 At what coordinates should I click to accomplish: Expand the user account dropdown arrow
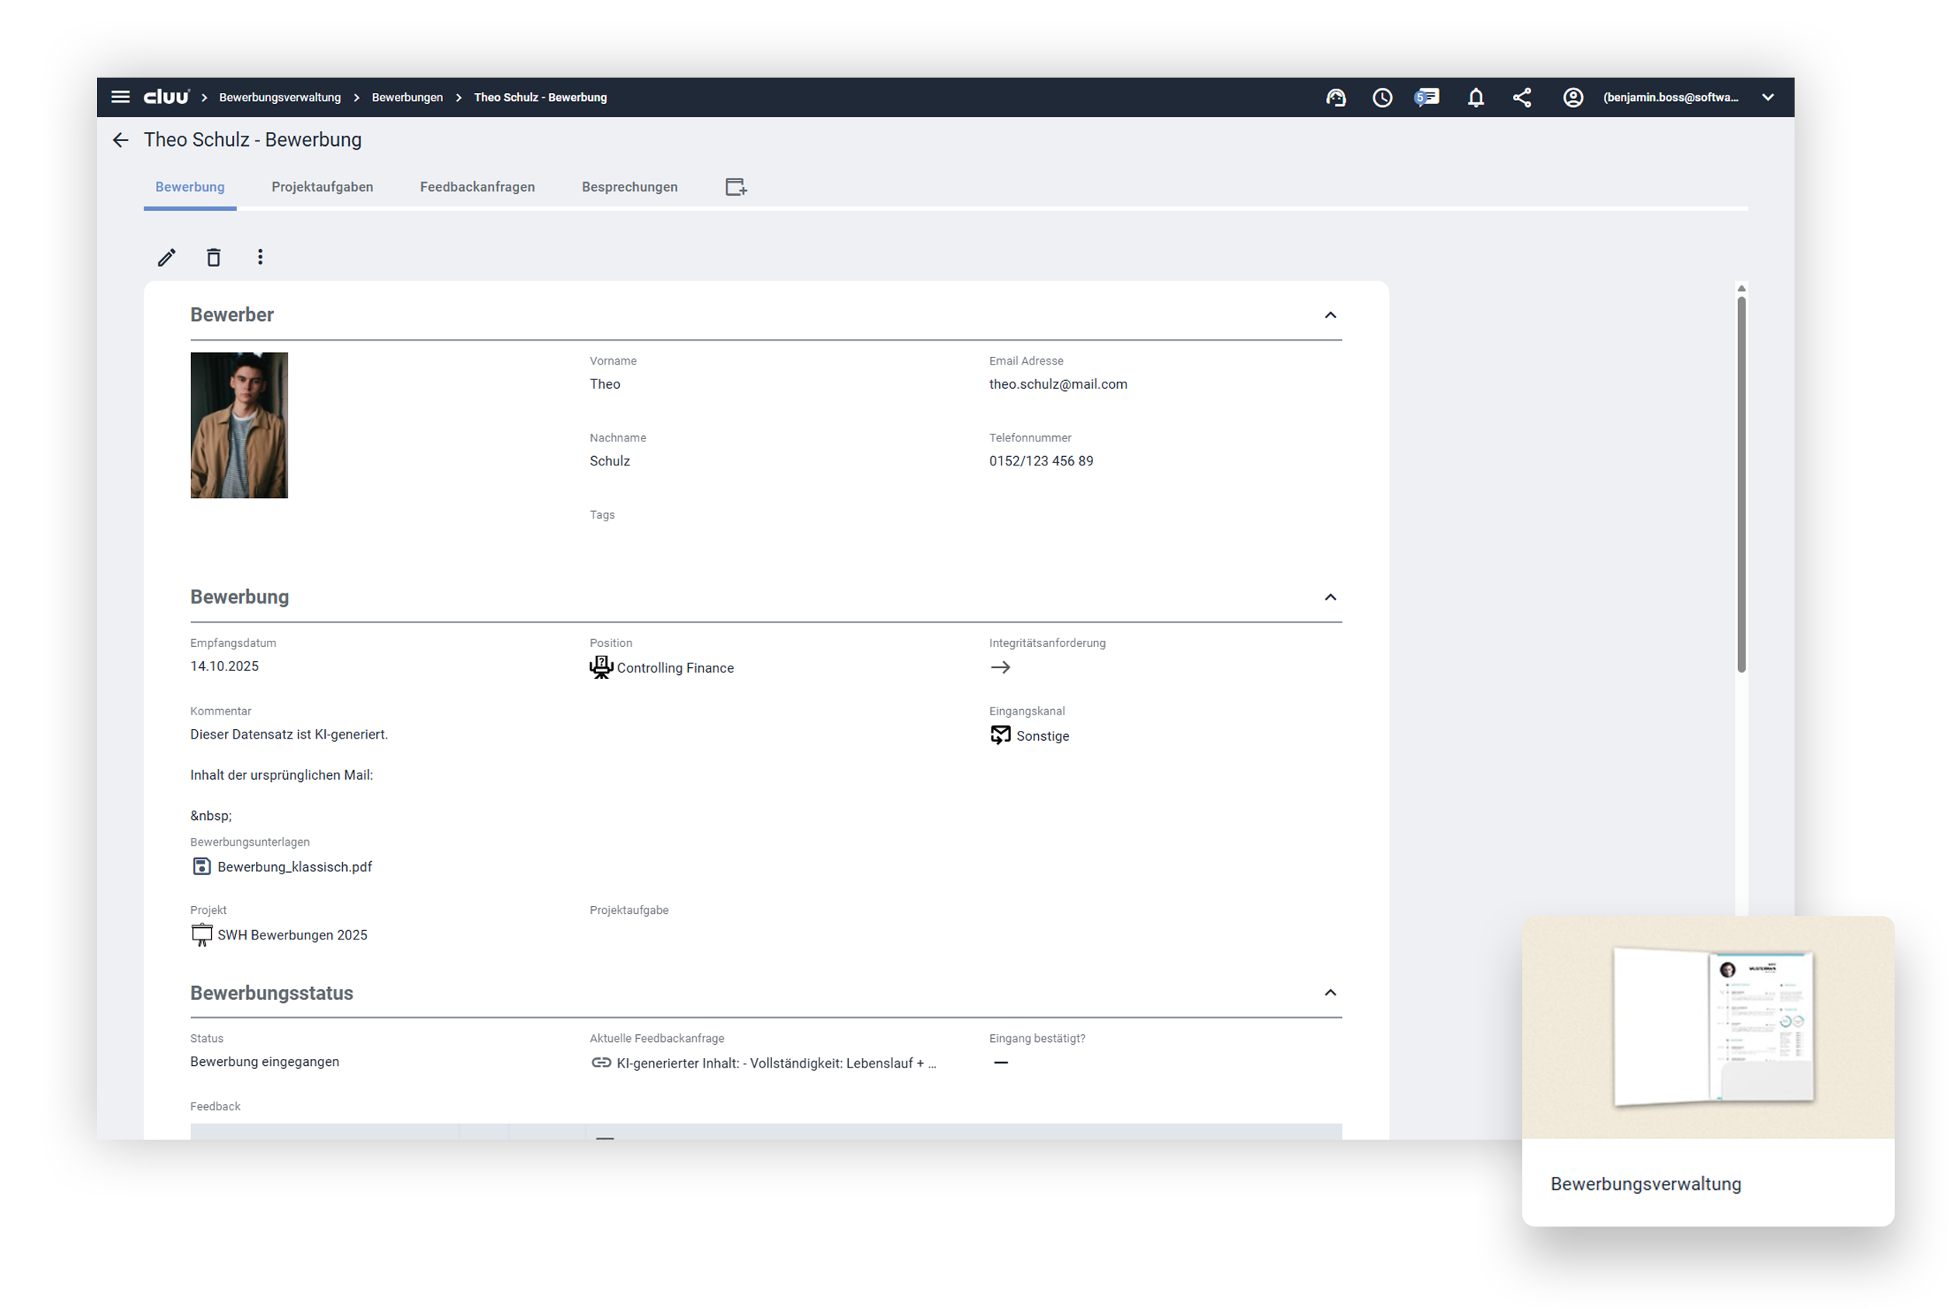pyautogui.click(x=1767, y=98)
